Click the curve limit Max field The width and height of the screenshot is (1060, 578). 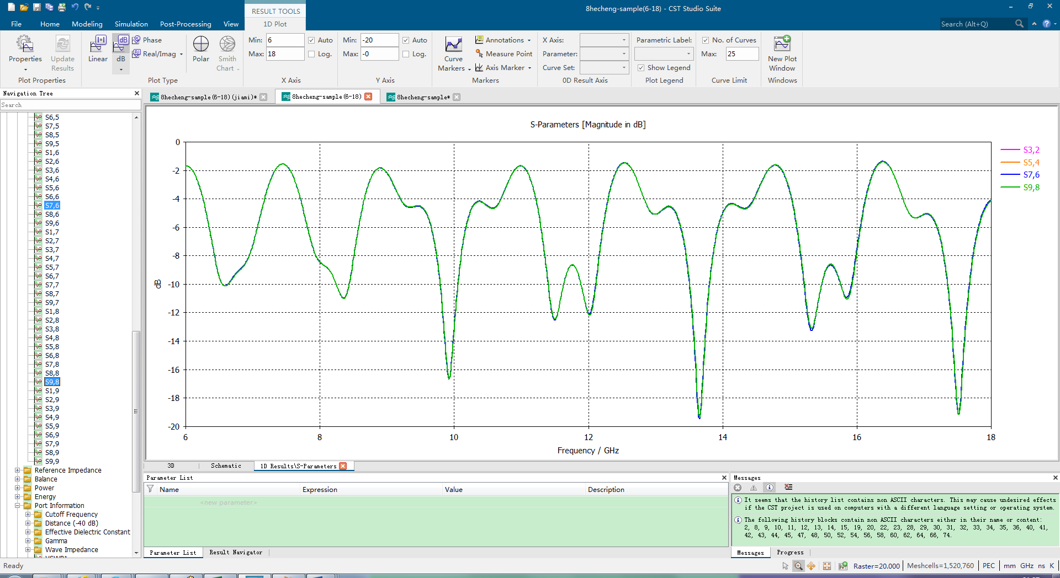pyautogui.click(x=742, y=53)
